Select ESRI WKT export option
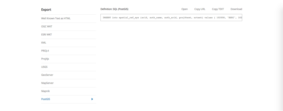Screen dimensions: 283x111 point(46,34)
